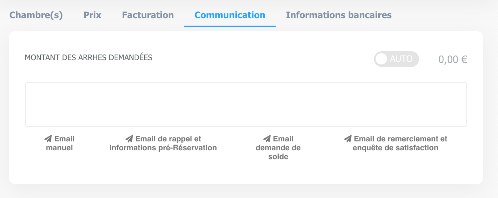
Task: Send the remerciement et enquête de satisfaction email
Action: tap(395, 143)
